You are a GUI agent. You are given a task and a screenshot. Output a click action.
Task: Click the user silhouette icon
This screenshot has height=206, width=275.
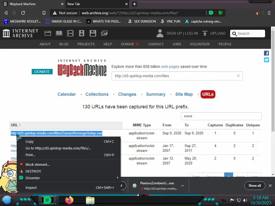tap(160, 33)
